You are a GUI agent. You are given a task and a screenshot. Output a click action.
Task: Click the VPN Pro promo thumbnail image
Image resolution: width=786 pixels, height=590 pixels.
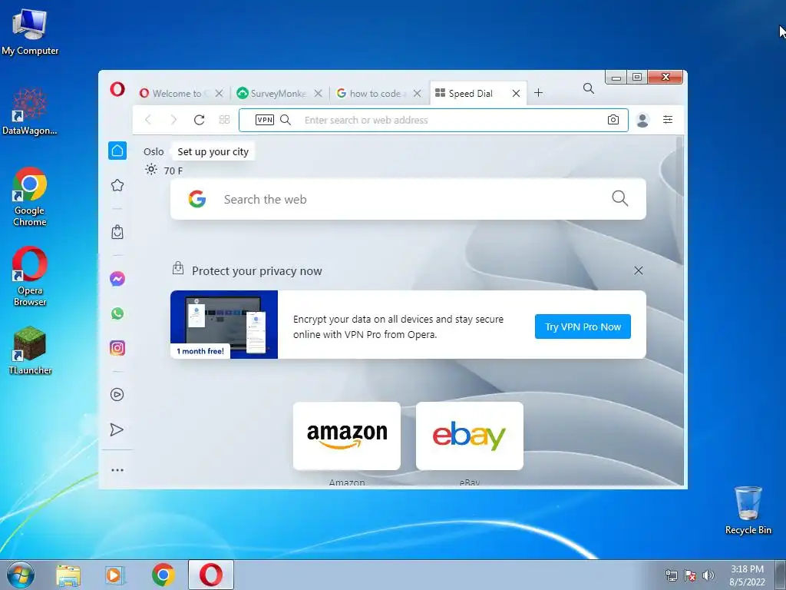(x=224, y=325)
